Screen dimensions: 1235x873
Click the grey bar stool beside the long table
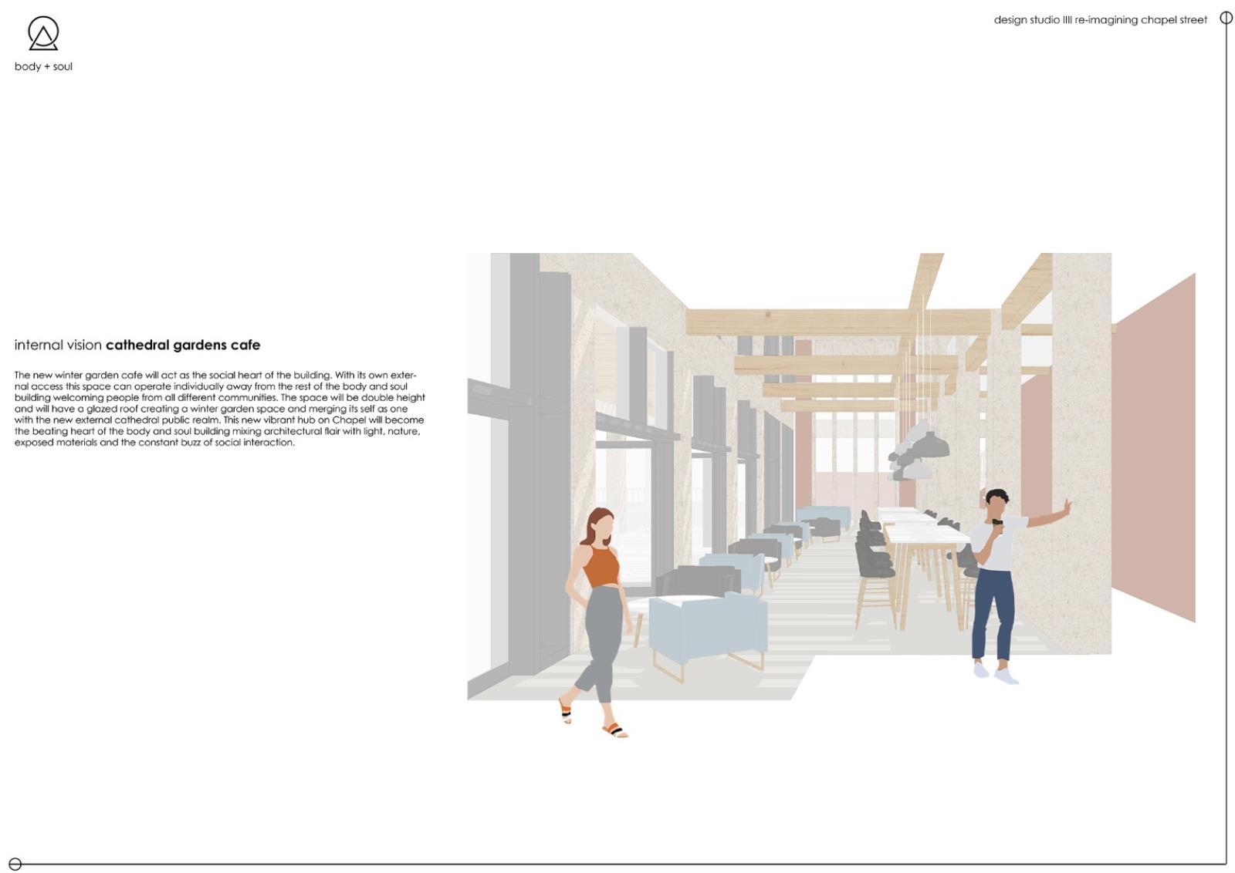875,569
